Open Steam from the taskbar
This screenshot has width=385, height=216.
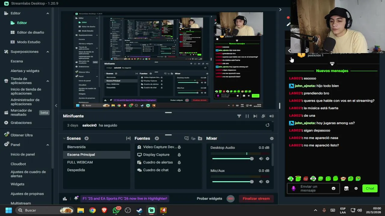pyautogui.click(x=140, y=210)
